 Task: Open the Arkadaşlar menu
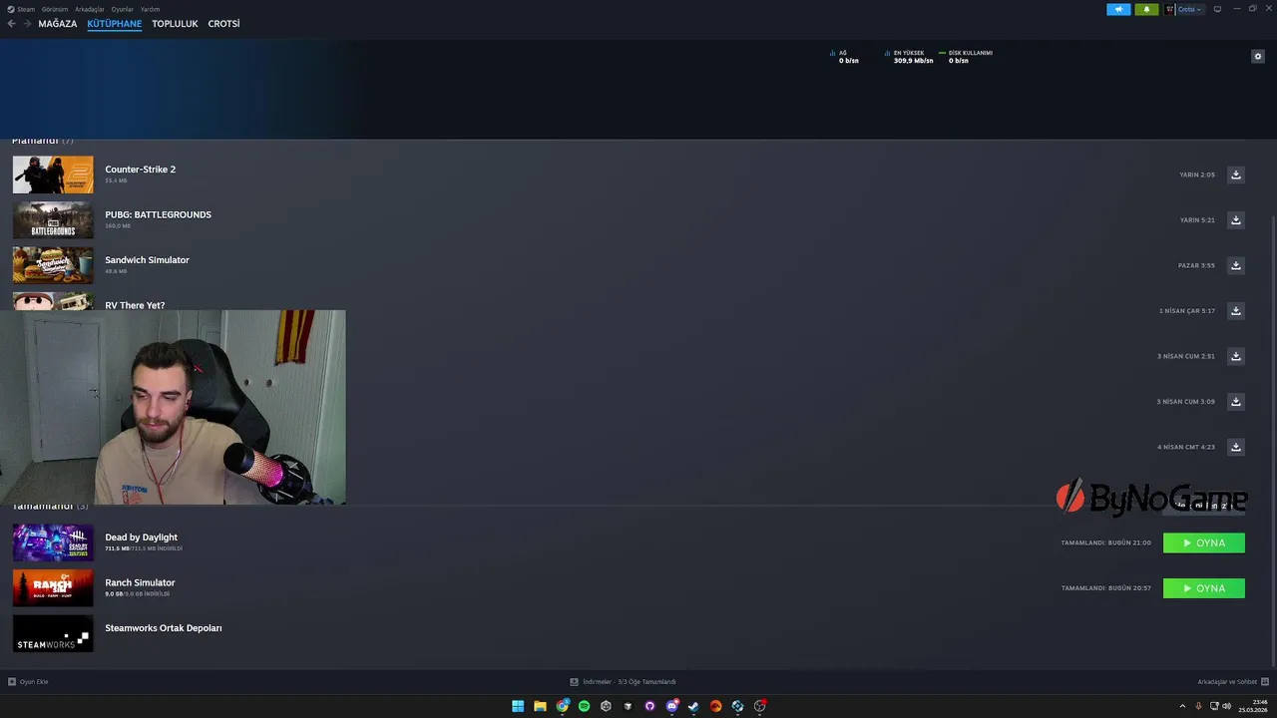(x=90, y=9)
